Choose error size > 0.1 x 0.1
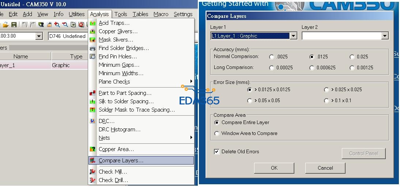 click(x=327, y=101)
